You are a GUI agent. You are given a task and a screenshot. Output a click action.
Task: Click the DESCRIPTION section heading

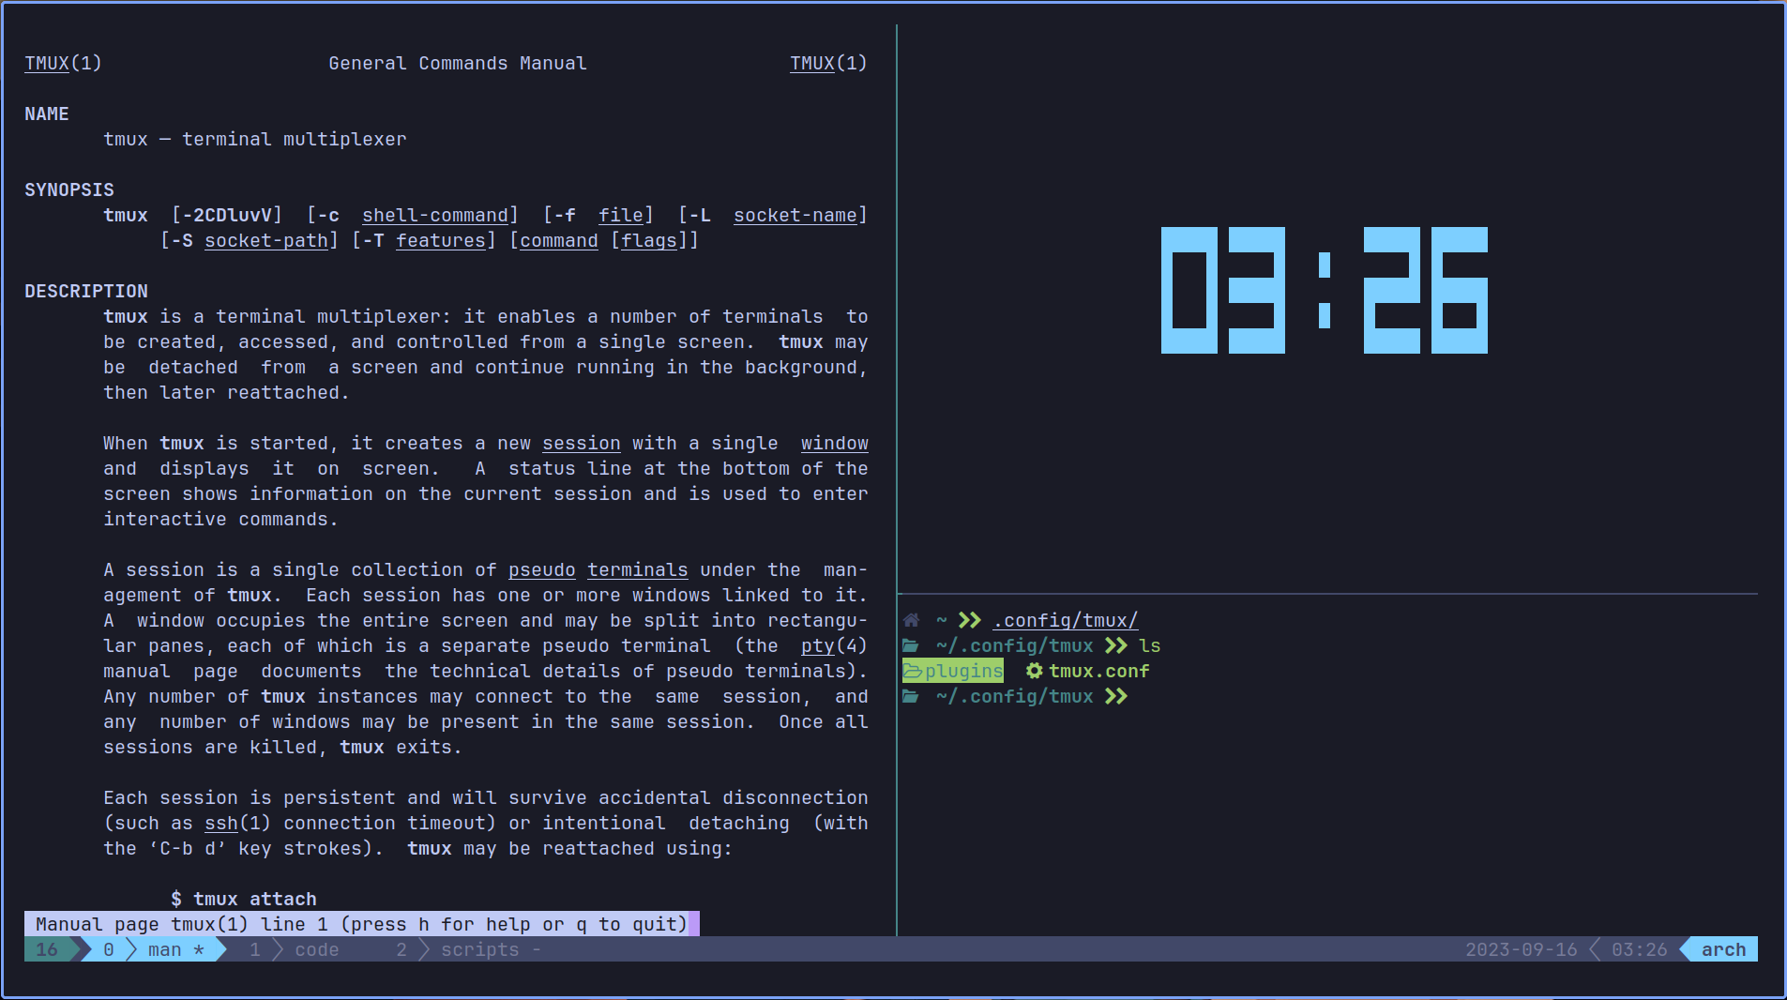pyautogui.click(x=86, y=291)
